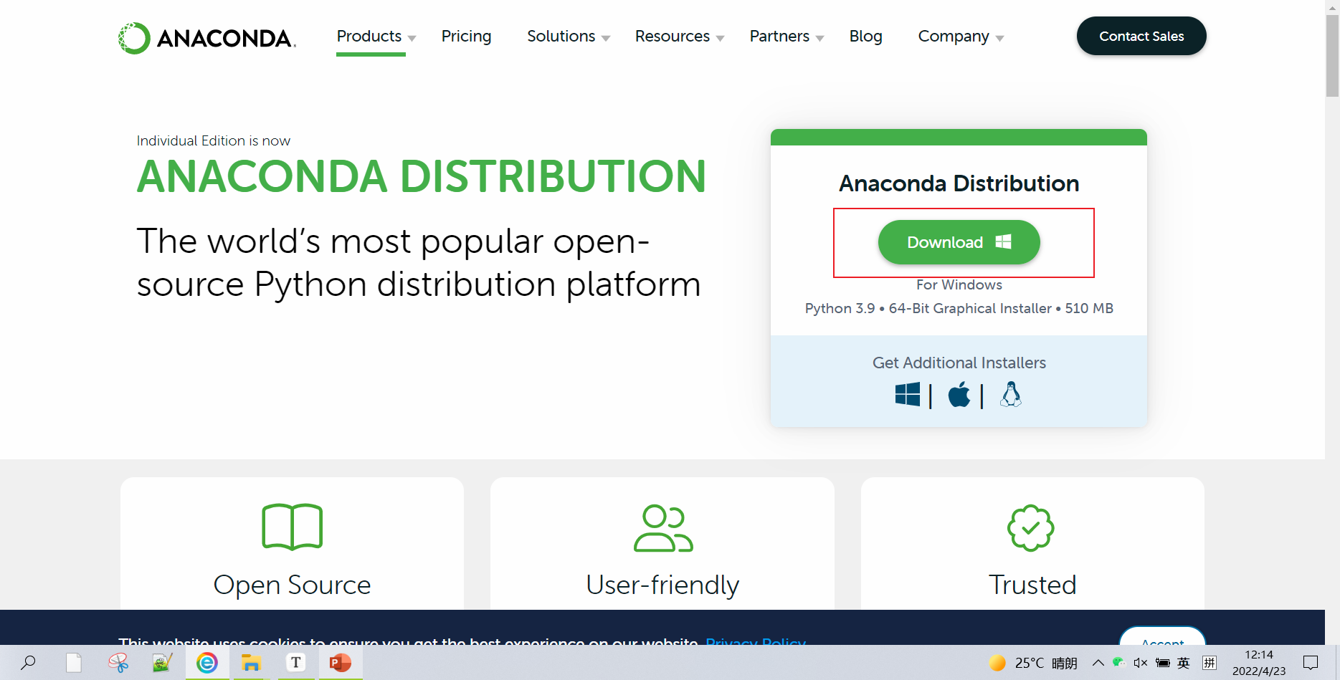Accept cookies with the Accept button
1340x680 pixels.
(x=1162, y=638)
